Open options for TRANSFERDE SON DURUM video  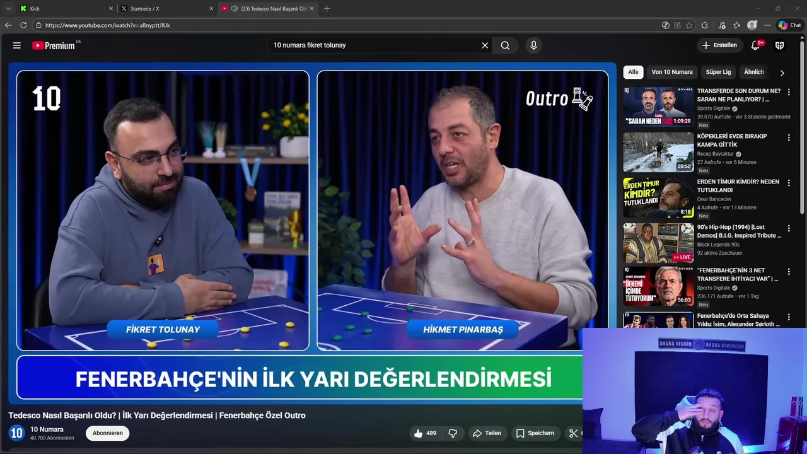click(788, 92)
